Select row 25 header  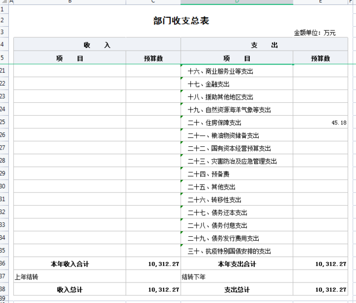[x=4, y=122]
